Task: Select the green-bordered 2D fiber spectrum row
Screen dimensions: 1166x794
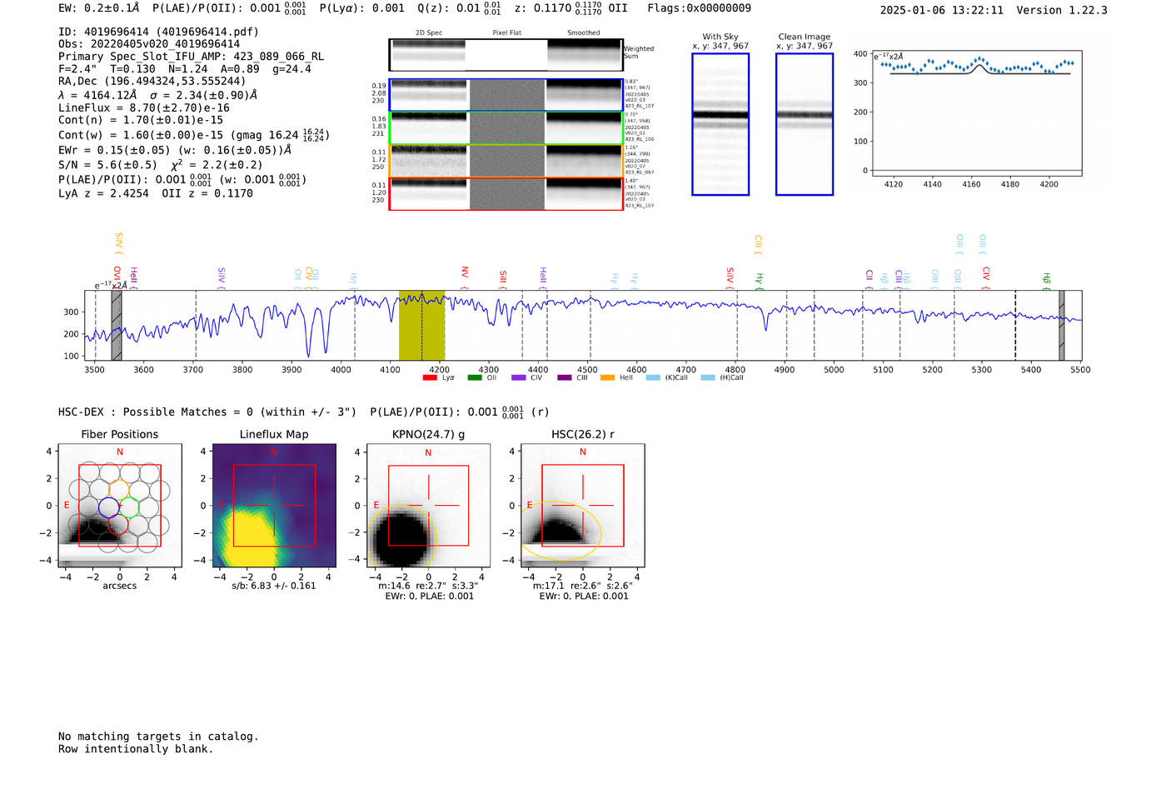Action: (x=506, y=128)
